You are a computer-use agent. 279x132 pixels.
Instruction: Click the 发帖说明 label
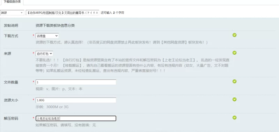tap(11, 25)
